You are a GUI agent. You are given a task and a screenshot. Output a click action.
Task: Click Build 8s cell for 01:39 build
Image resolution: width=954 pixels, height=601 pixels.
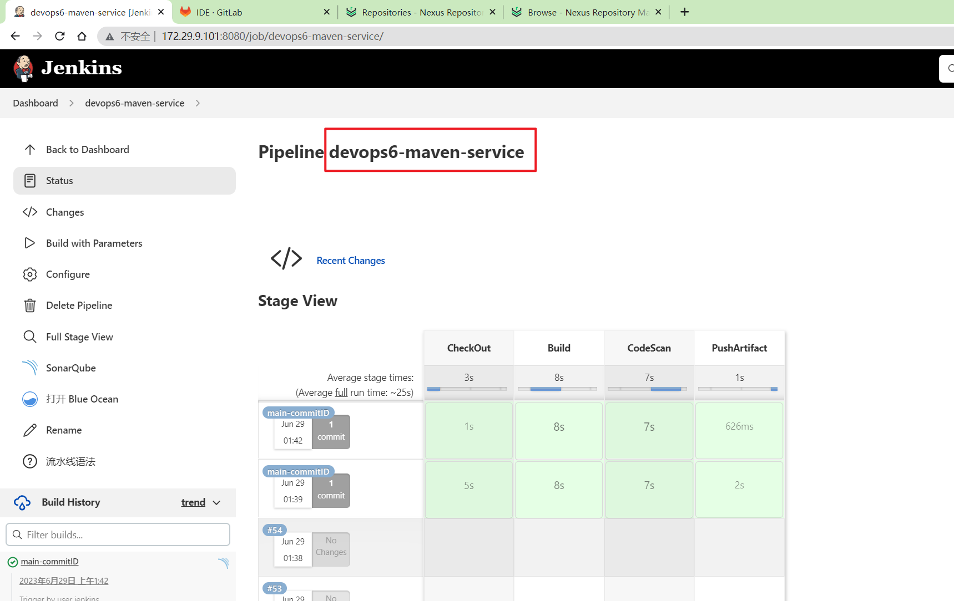click(559, 490)
